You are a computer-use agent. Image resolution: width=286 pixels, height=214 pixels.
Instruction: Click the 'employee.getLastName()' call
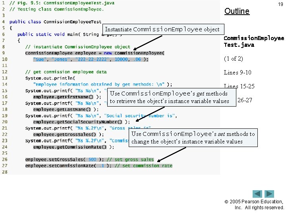(62, 109)
